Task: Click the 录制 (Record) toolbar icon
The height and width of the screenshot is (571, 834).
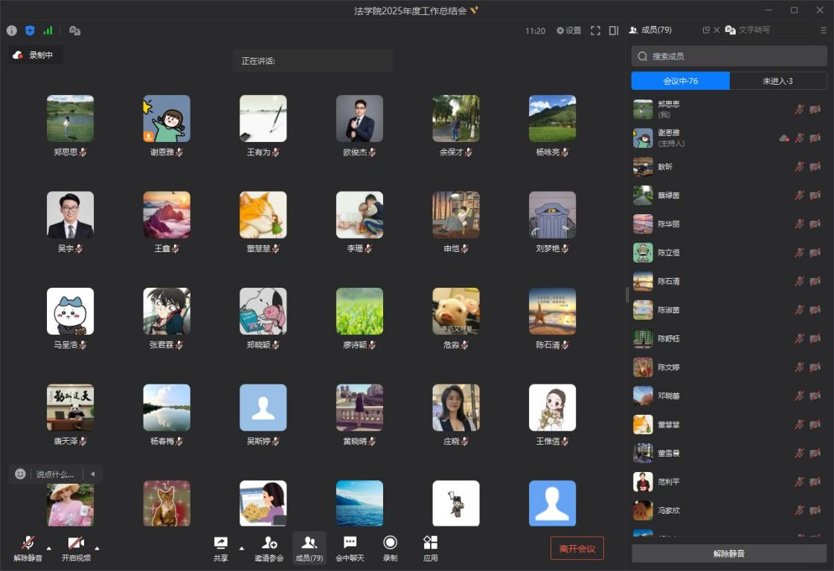Action: click(390, 543)
